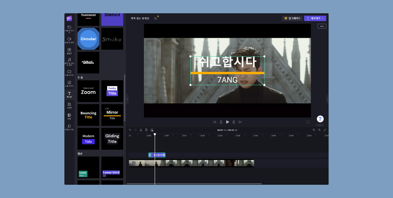Open the 스톡 이미지 sidebar section

coord(69,84)
